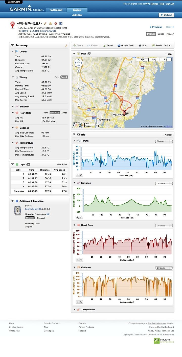Collapse the Additional Information panel
This screenshot has width=182, height=357.
(12, 201)
